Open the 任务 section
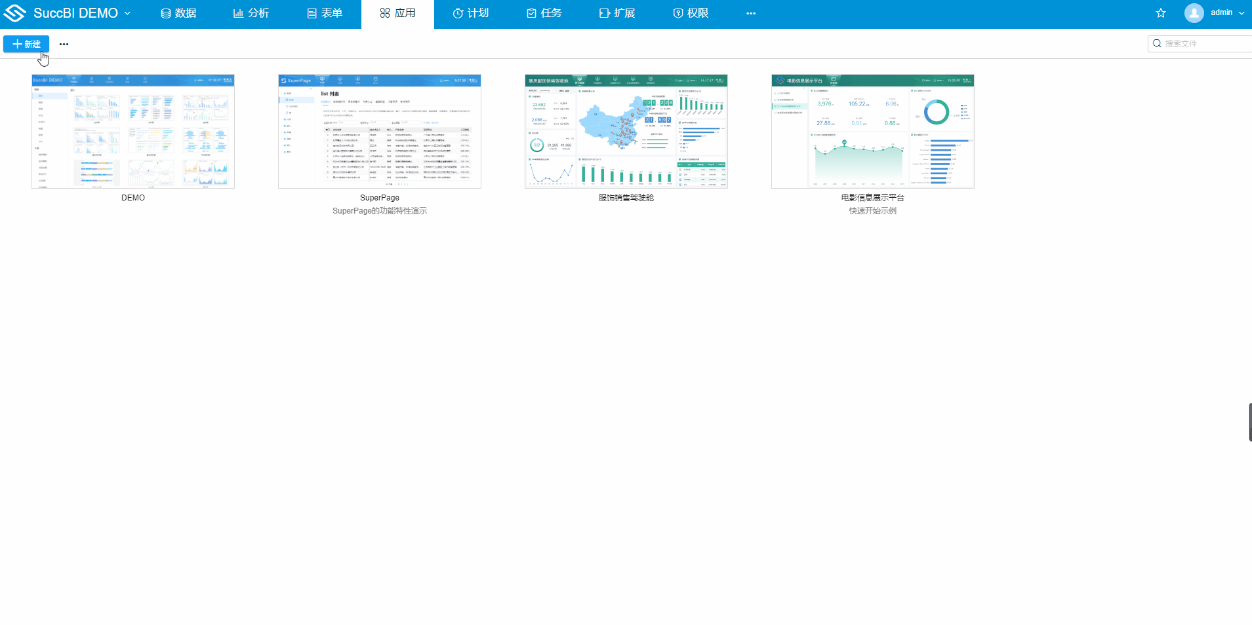1252x625 pixels. tap(544, 13)
